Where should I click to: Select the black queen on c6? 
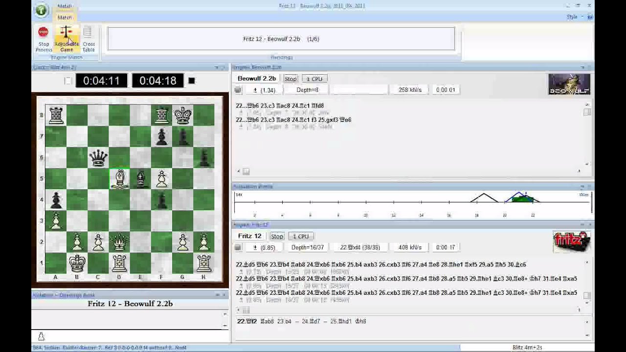pos(99,158)
